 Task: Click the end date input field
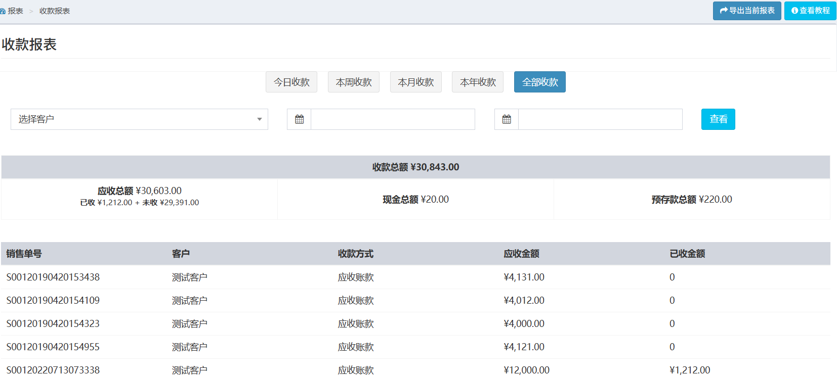[600, 119]
